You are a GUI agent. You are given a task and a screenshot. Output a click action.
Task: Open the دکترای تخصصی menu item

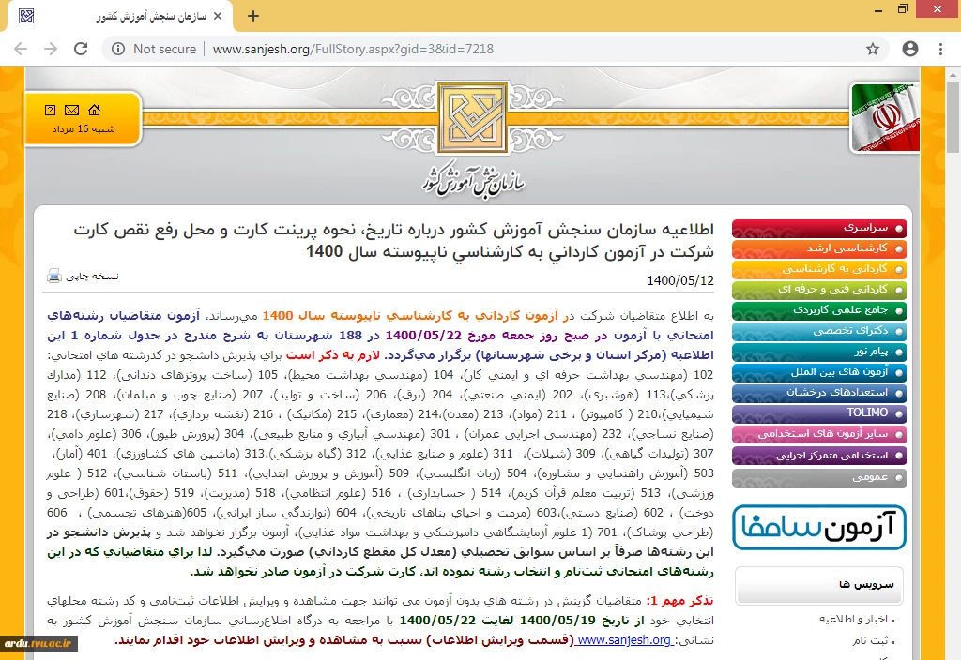coord(818,331)
